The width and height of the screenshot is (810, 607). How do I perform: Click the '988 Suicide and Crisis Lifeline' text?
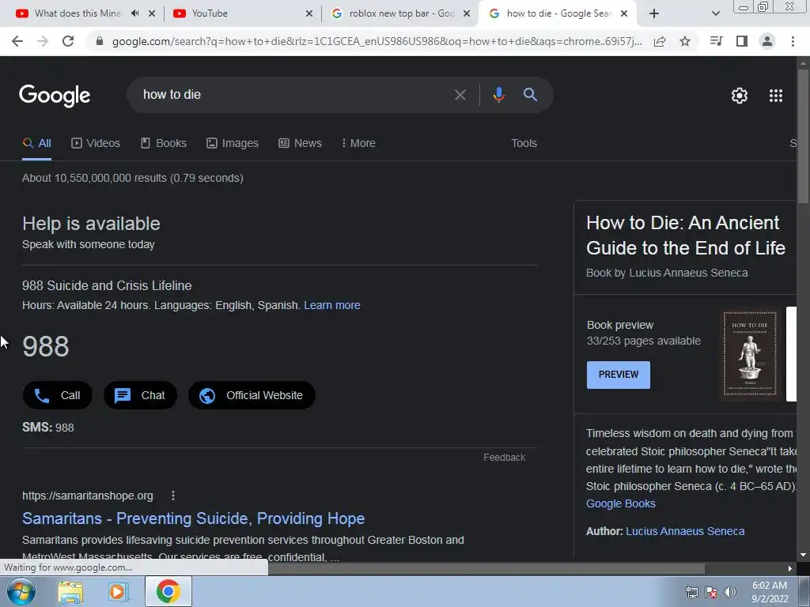point(107,285)
